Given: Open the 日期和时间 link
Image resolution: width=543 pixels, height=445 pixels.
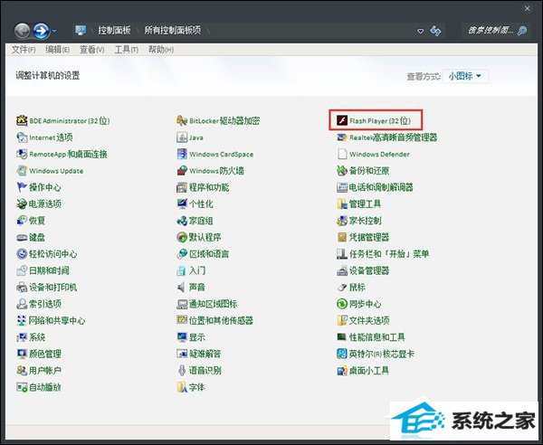Looking at the screenshot, I should pyautogui.click(x=49, y=270).
